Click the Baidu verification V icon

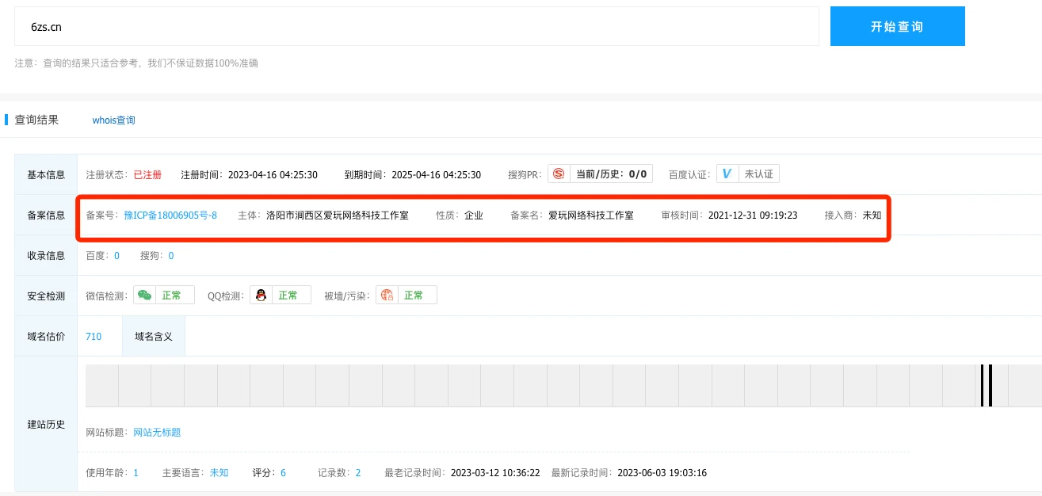tap(727, 174)
